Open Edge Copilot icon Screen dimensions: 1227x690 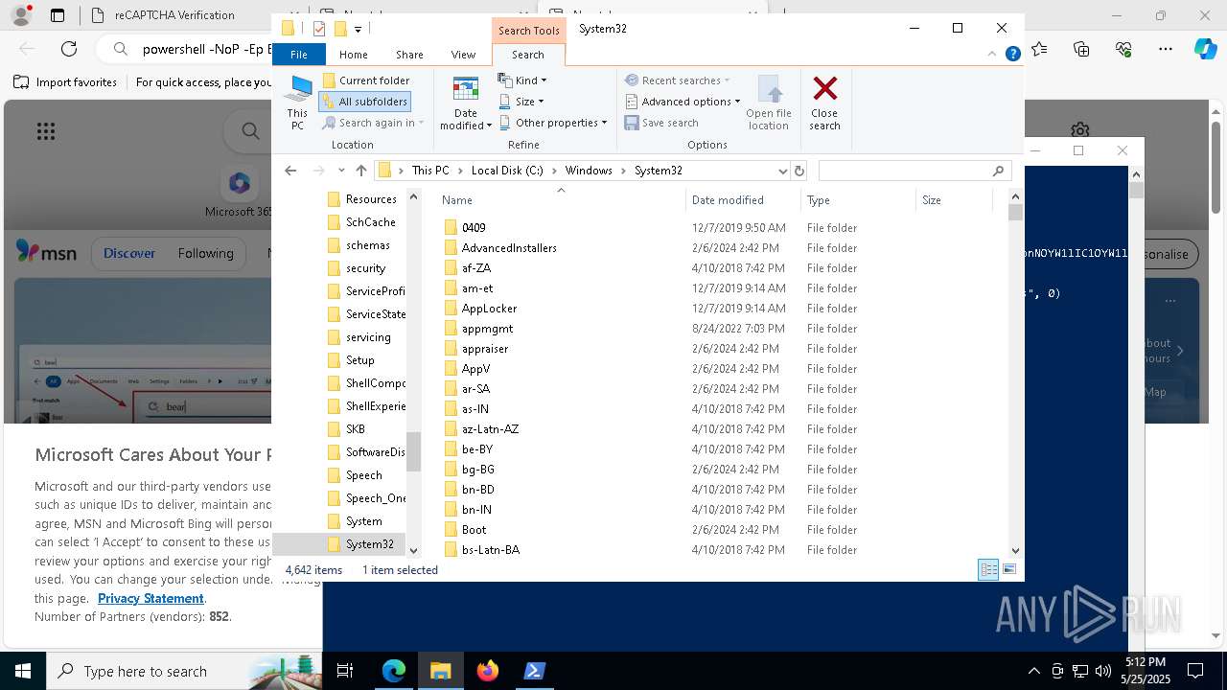1205,48
